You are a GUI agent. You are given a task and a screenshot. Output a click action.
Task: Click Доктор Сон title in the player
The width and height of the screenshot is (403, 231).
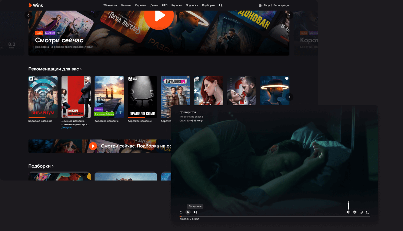[x=188, y=112]
